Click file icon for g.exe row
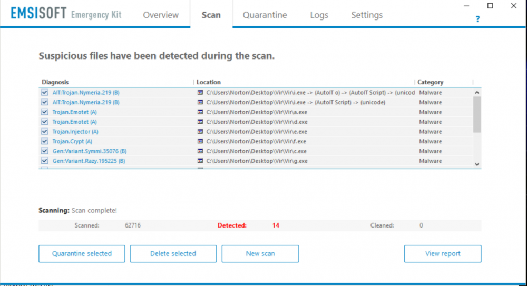The image size is (527, 286). [200, 161]
